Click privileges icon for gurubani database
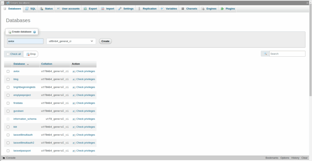This screenshot has width=312, height=161. (74, 111)
